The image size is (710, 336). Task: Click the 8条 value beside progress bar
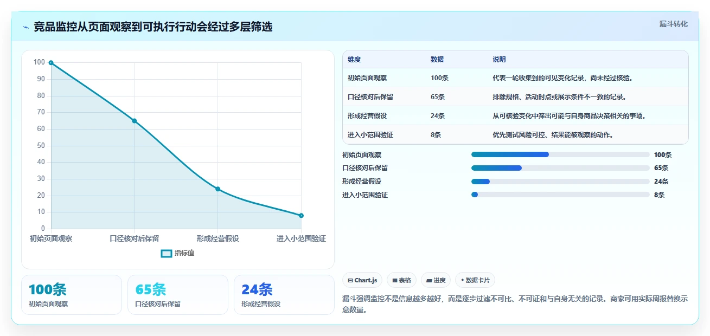tap(659, 195)
